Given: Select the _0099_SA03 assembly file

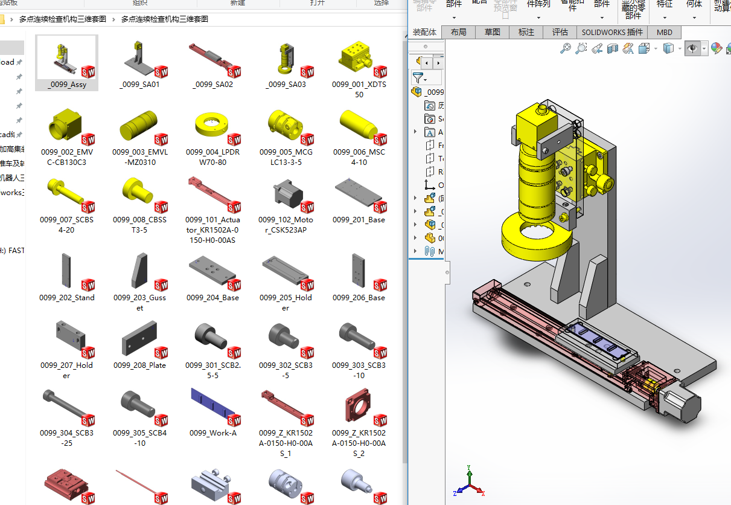Looking at the screenshot, I should [x=286, y=63].
